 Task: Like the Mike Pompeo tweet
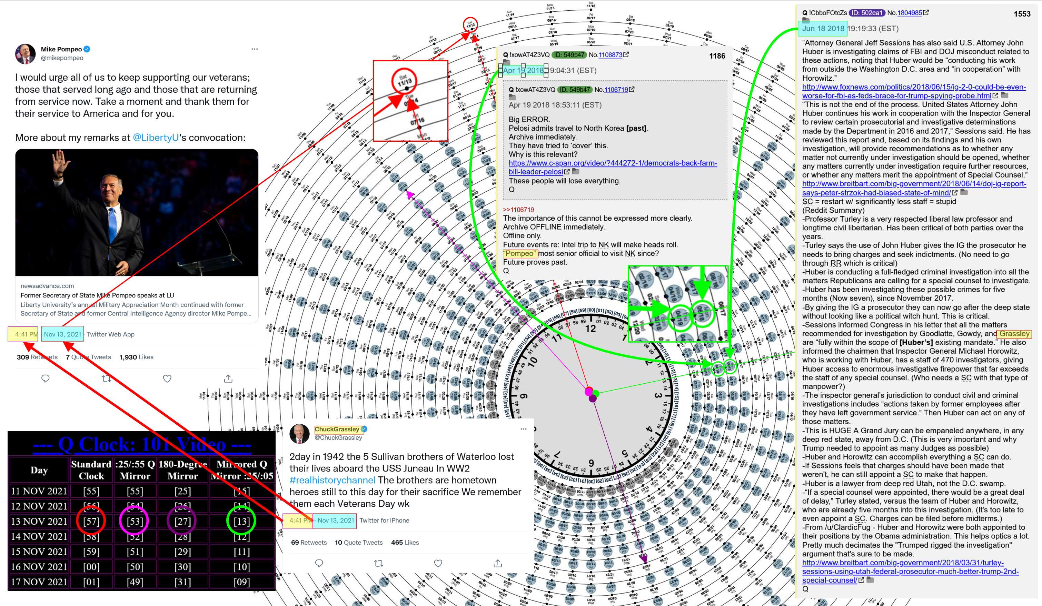coord(167,378)
